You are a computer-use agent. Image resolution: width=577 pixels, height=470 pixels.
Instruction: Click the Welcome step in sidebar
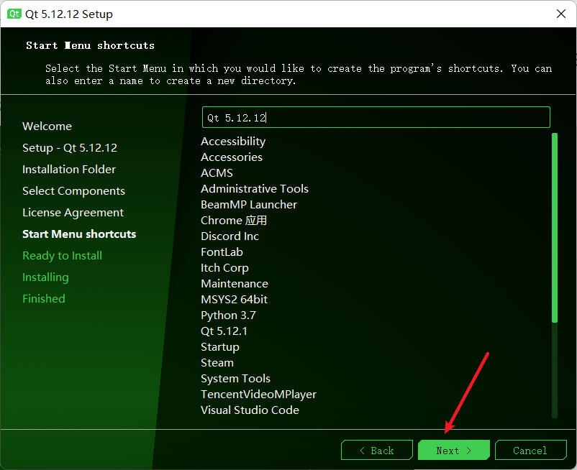[47, 126]
